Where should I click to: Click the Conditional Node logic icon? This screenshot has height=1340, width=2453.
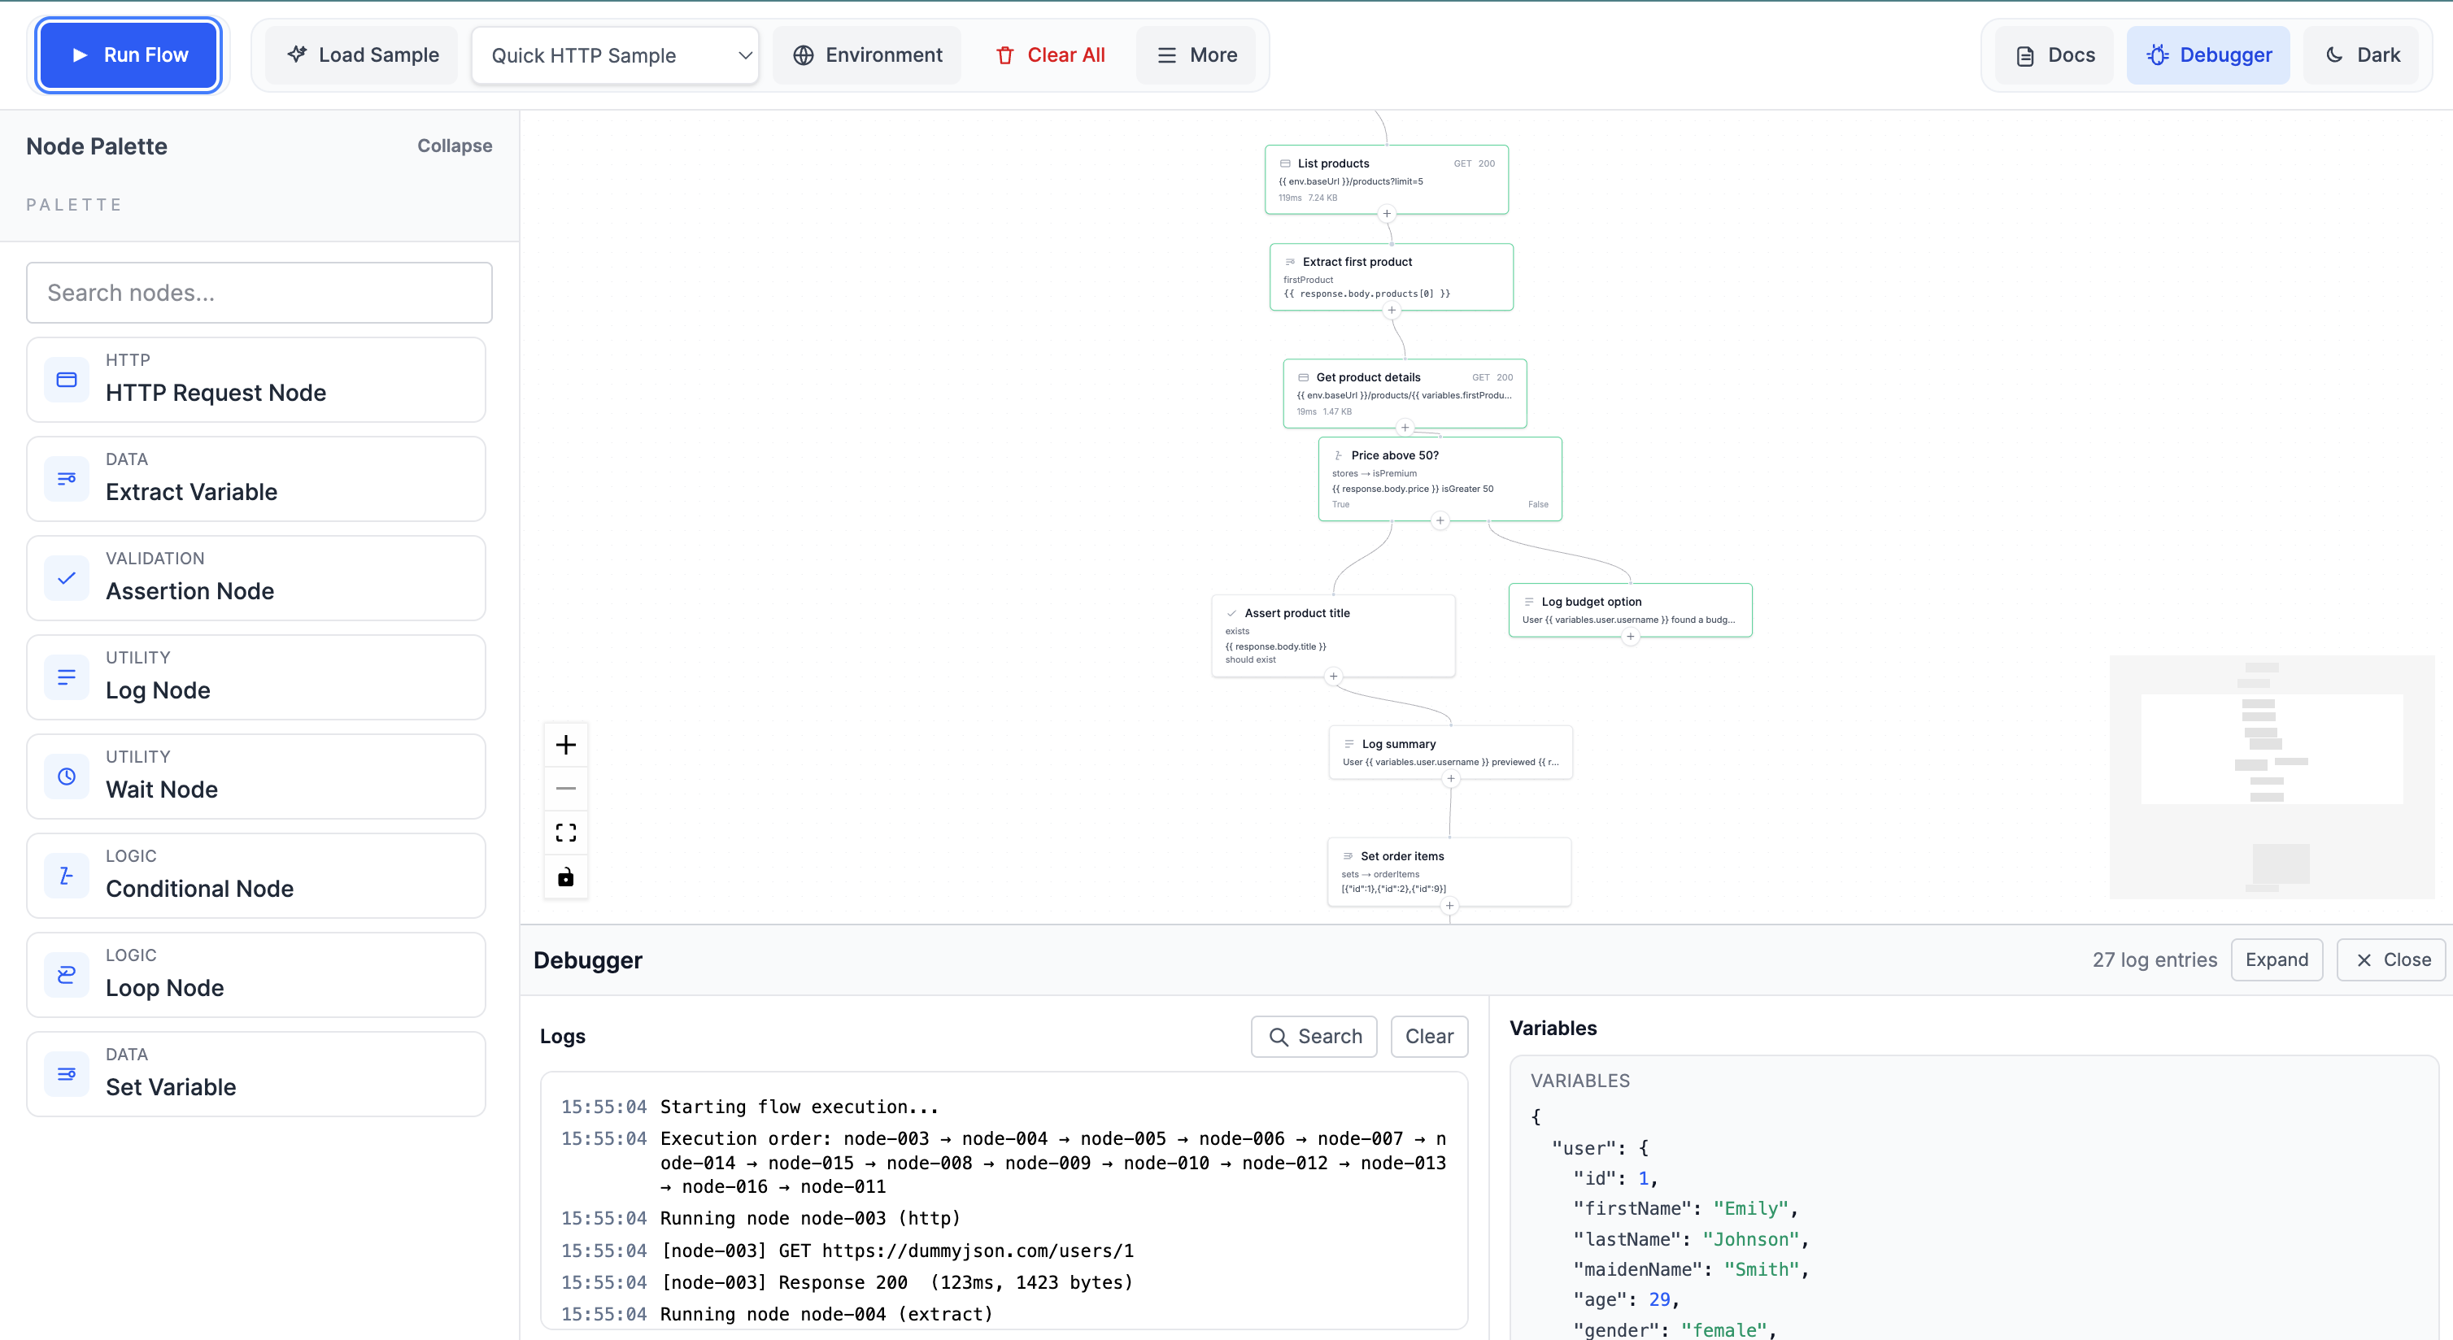click(x=66, y=876)
